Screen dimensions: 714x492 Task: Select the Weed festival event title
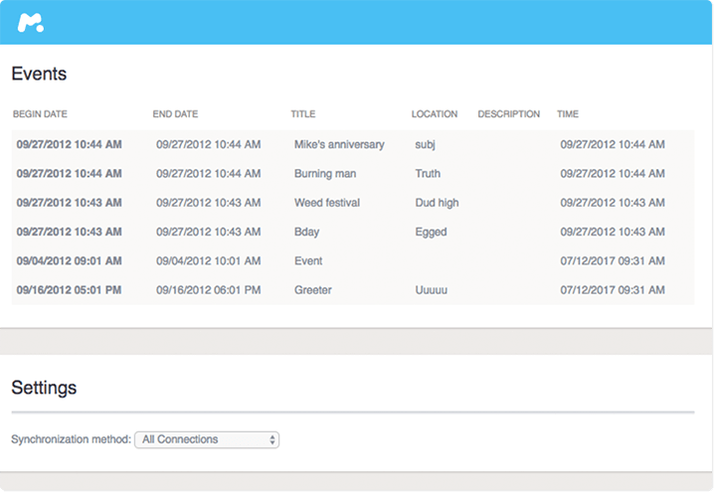tap(327, 203)
